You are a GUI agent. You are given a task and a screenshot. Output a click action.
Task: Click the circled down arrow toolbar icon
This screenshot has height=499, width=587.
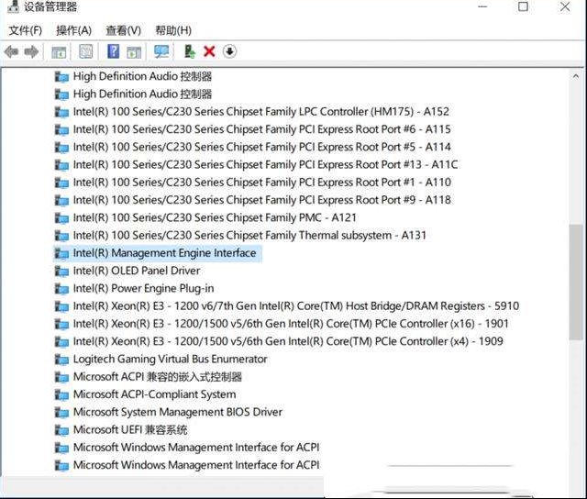pos(229,51)
